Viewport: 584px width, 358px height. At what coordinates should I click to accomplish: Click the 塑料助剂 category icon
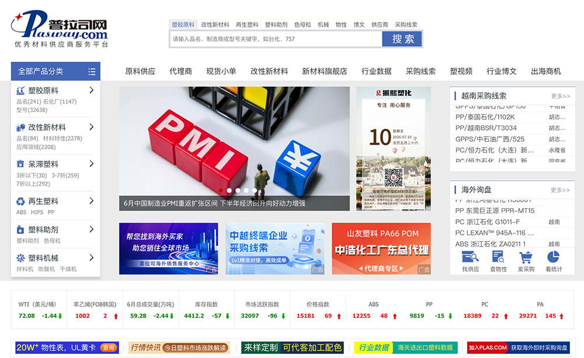tap(20, 229)
